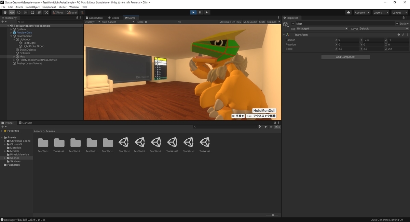Open the Tag Untagged dropdown
Image resolution: width=410 pixels, height=222 pixels.
[322, 29]
